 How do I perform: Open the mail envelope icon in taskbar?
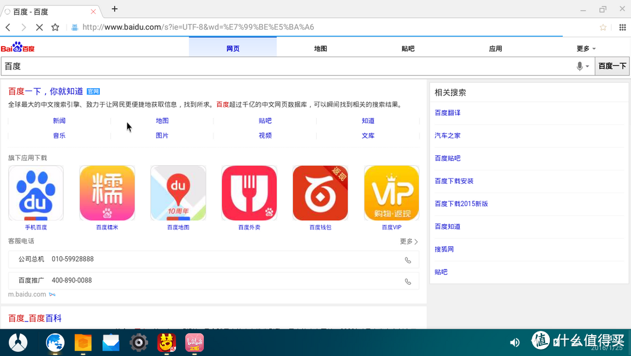(110, 343)
